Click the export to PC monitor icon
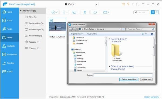 [x=74, y=12]
